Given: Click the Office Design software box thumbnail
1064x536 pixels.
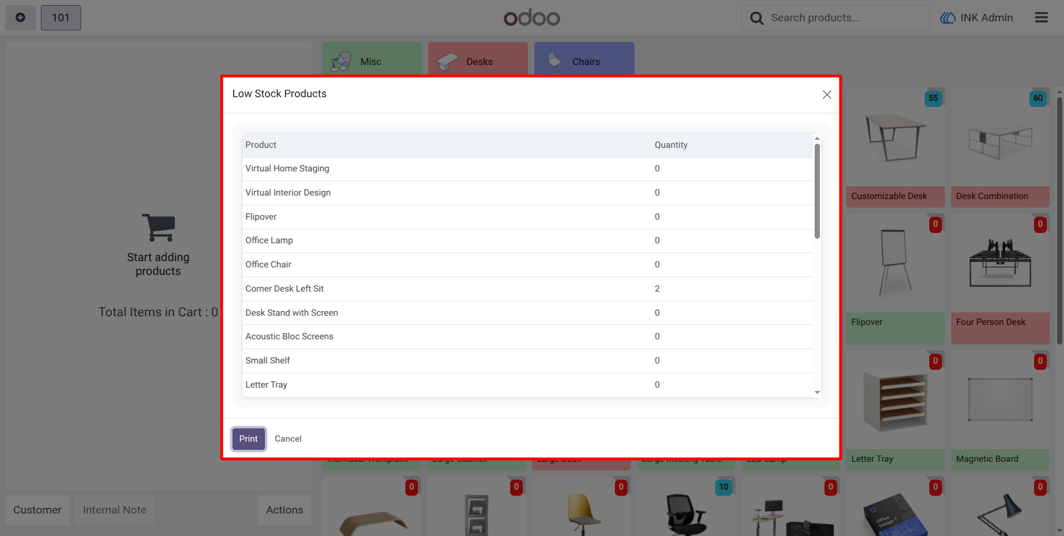Looking at the screenshot, I should pyautogui.click(x=894, y=515).
